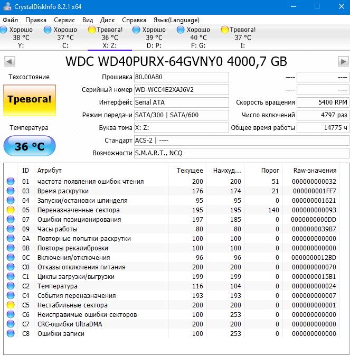Click status orb of attribute 04 row

[x=11, y=200]
